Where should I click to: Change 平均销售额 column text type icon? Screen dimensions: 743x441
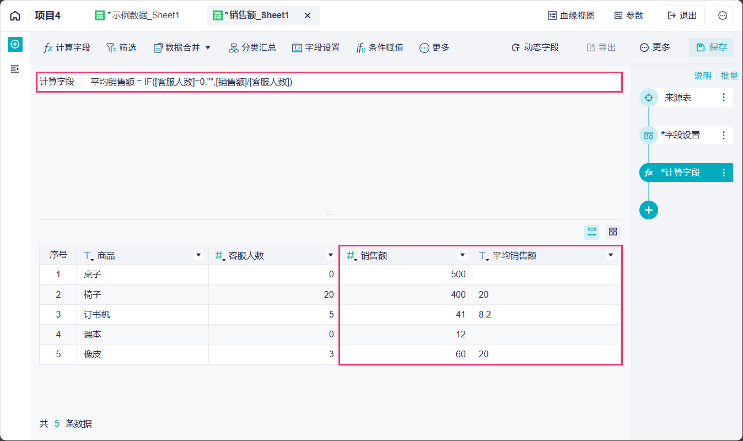[x=483, y=256]
